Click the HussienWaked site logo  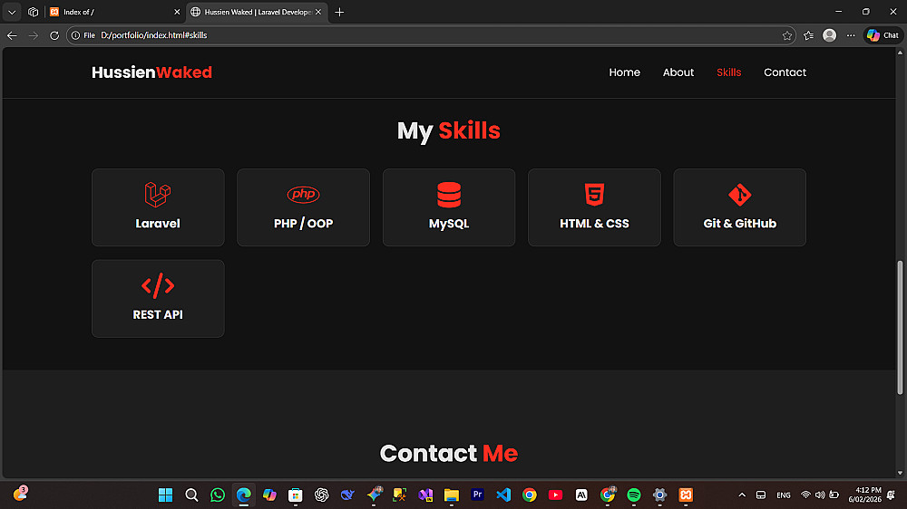click(151, 72)
